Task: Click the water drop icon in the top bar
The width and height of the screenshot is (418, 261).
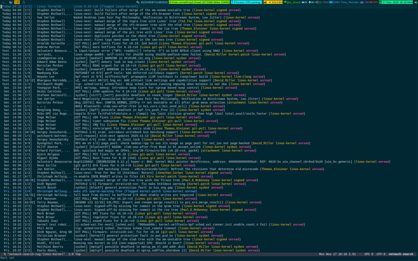Action: point(23,2)
